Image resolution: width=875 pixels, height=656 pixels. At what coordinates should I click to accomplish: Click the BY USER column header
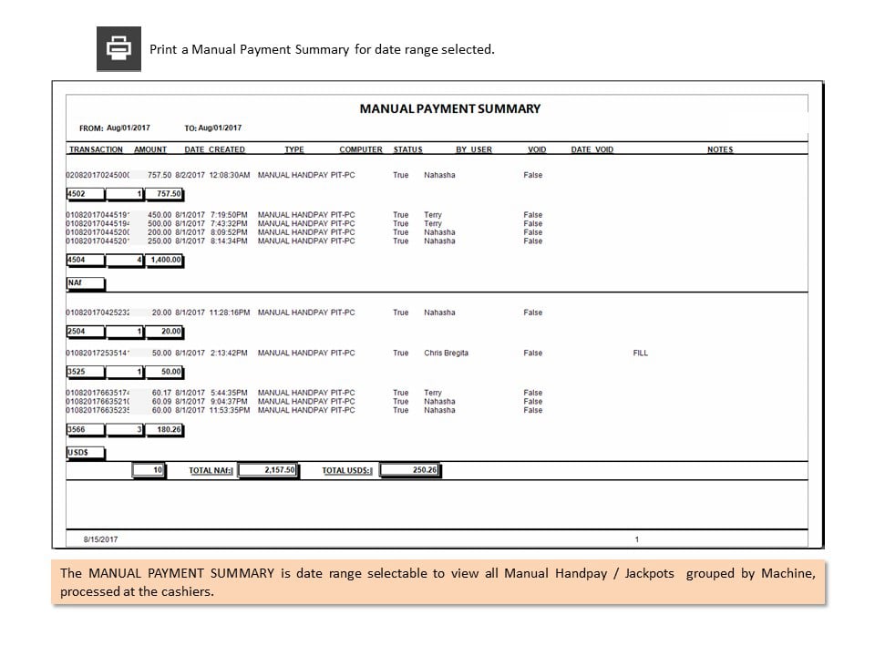pyautogui.click(x=474, y=149)
